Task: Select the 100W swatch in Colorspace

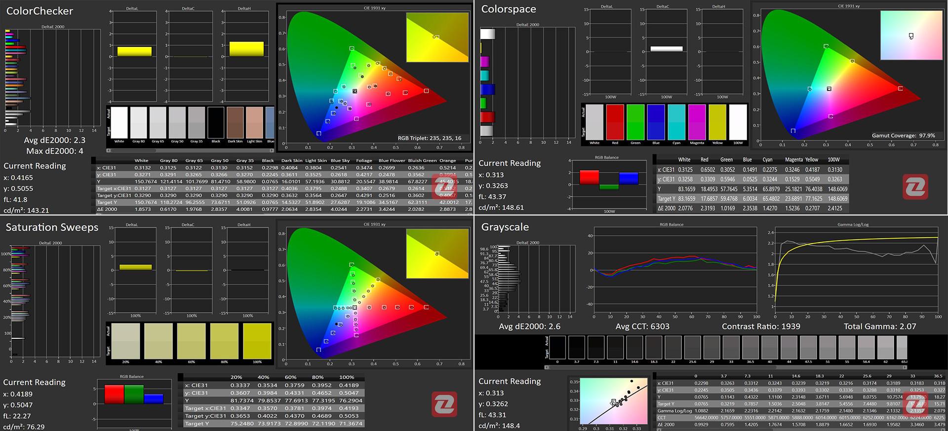Action: point(738,122)
